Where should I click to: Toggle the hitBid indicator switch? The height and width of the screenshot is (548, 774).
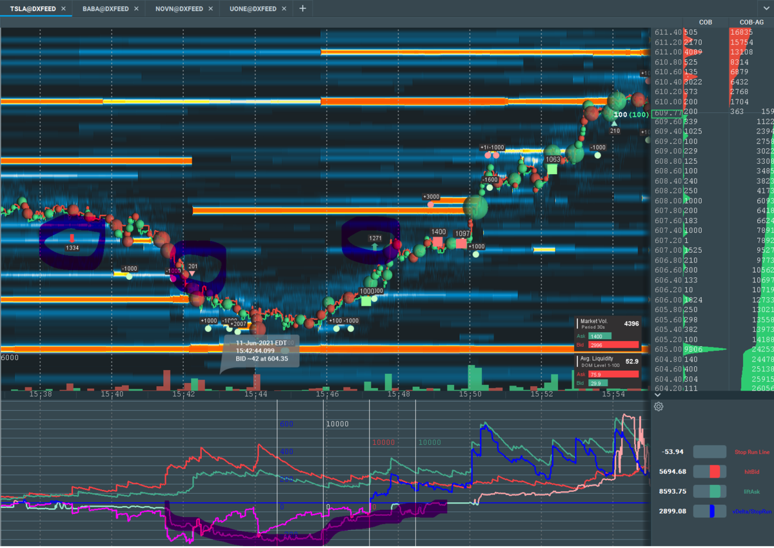pos(709,471)
